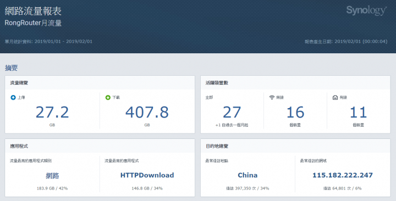Click the 下載 label
Viewport: 396px width, 201px height.
pos(116,97)
